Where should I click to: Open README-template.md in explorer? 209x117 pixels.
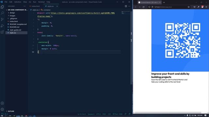click(x=18, y=24)
